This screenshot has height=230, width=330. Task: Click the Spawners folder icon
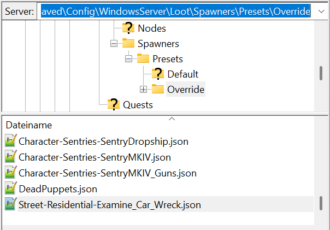pos(128,43)
